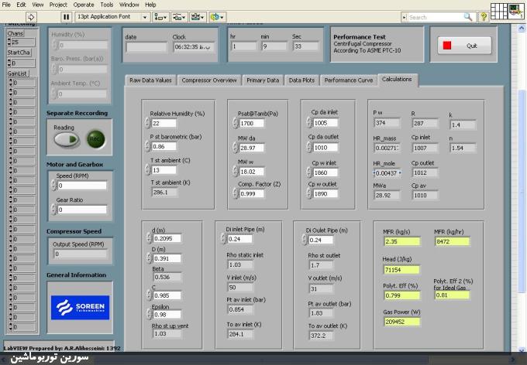Open the Align Objects tool
This screenshot has height=365, width=527.
[160, 16]
